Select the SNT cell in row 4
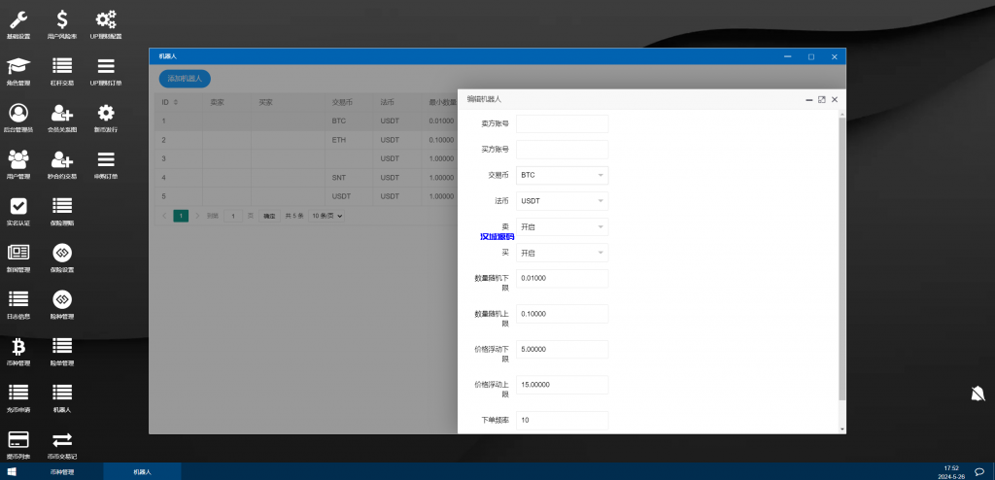995x480 pixels. tap(349, 177)
